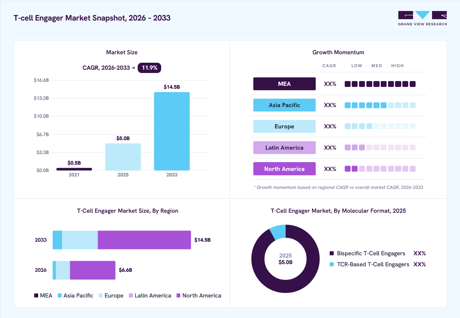Click the "$10.0B" y-axis label
This screenshot has height=318, width=460.
point(41,116)
